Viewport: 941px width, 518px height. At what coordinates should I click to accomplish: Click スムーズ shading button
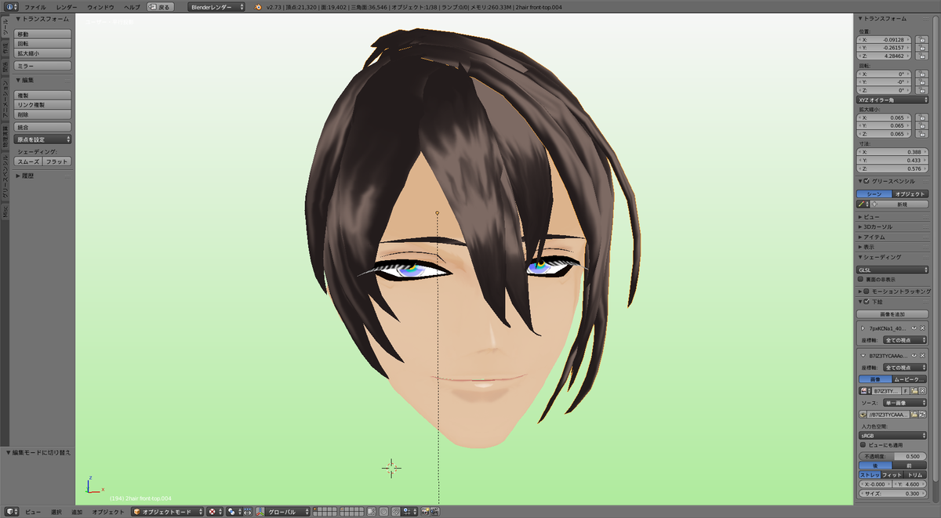(28, 161)
